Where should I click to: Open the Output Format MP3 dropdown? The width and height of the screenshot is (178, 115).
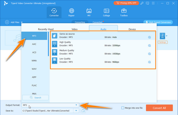coord(50,105)
